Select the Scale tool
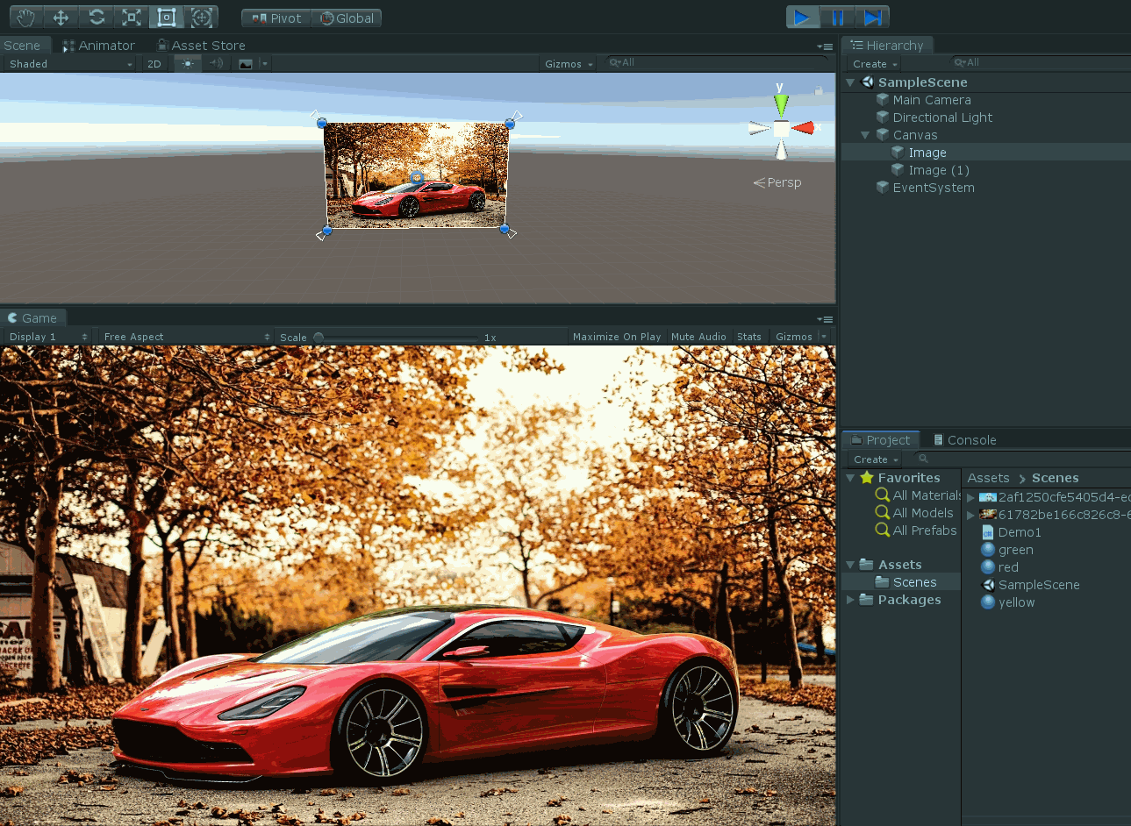Image resolution: width=1131 pixels, height=826 pixels. coord(132,18)
